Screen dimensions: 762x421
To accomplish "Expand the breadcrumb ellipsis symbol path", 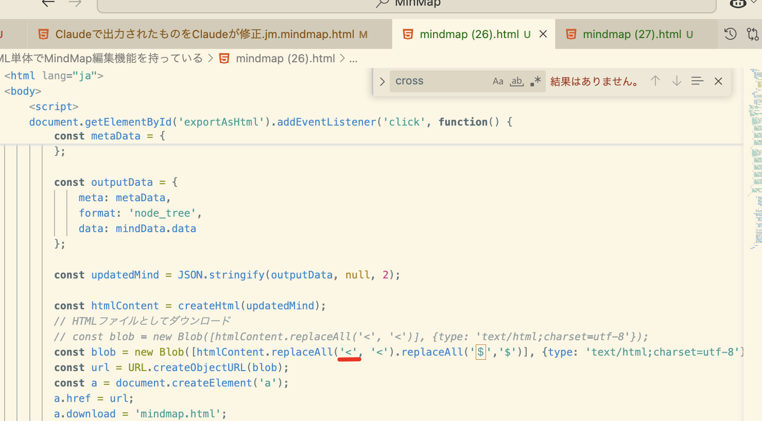I will coord(353,59).
